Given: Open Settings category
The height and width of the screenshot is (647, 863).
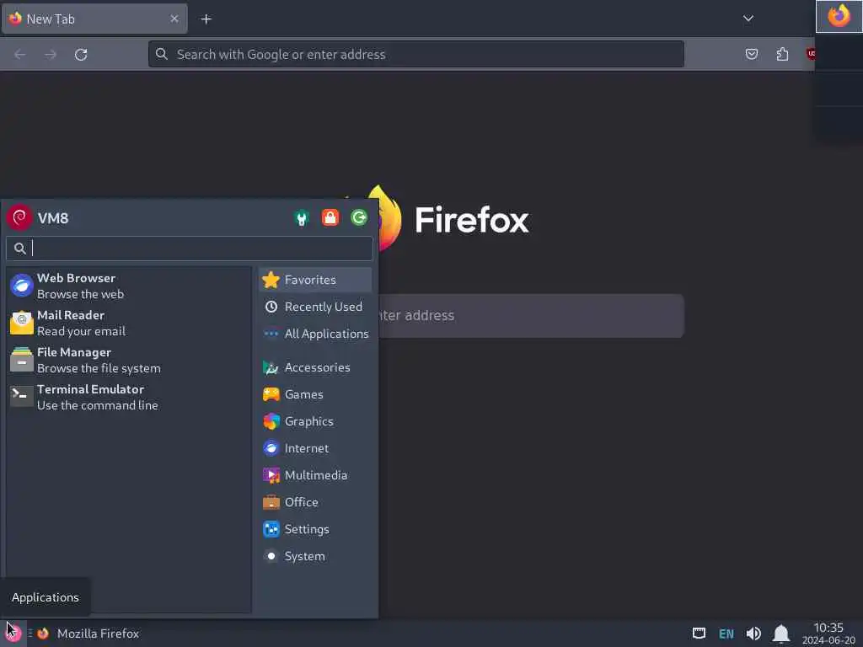Looking at the screenshot, I should 315,529.
